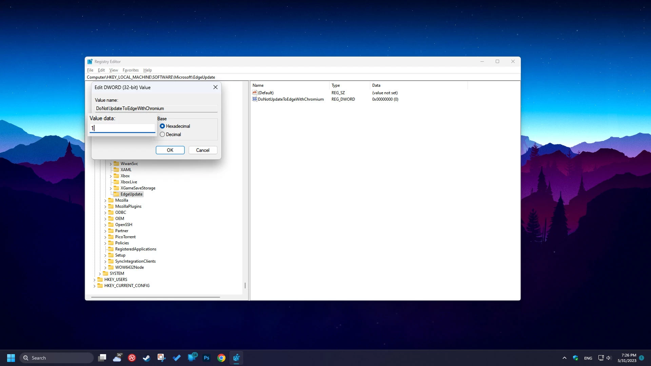The height and width of the screenshot is (366, 651).
Task: Expand the XGameSaveStorage key
Action: 111,188
